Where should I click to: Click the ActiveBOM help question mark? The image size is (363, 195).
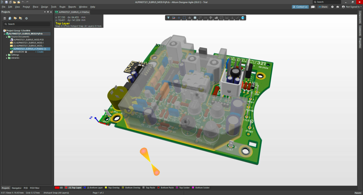pos(26,52)
